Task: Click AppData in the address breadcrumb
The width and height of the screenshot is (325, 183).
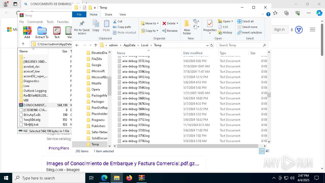Action: 129,45
